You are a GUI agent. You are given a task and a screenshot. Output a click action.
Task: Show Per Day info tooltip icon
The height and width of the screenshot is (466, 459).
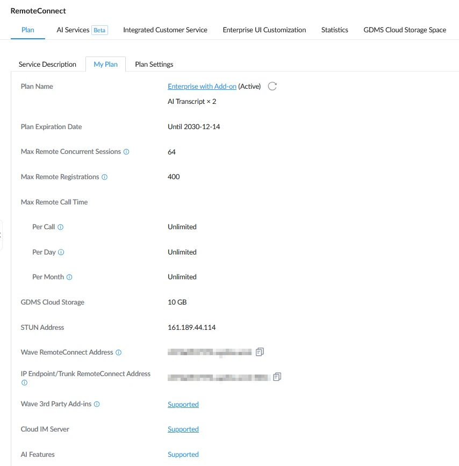(x=61, y=252)
